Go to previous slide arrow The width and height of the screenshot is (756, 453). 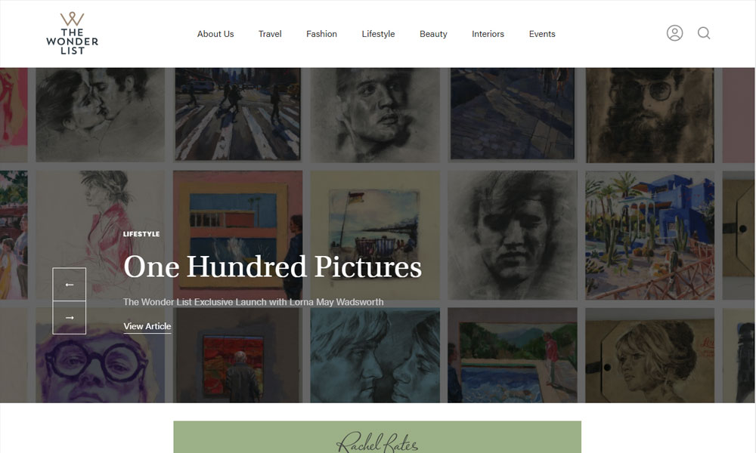70,285
